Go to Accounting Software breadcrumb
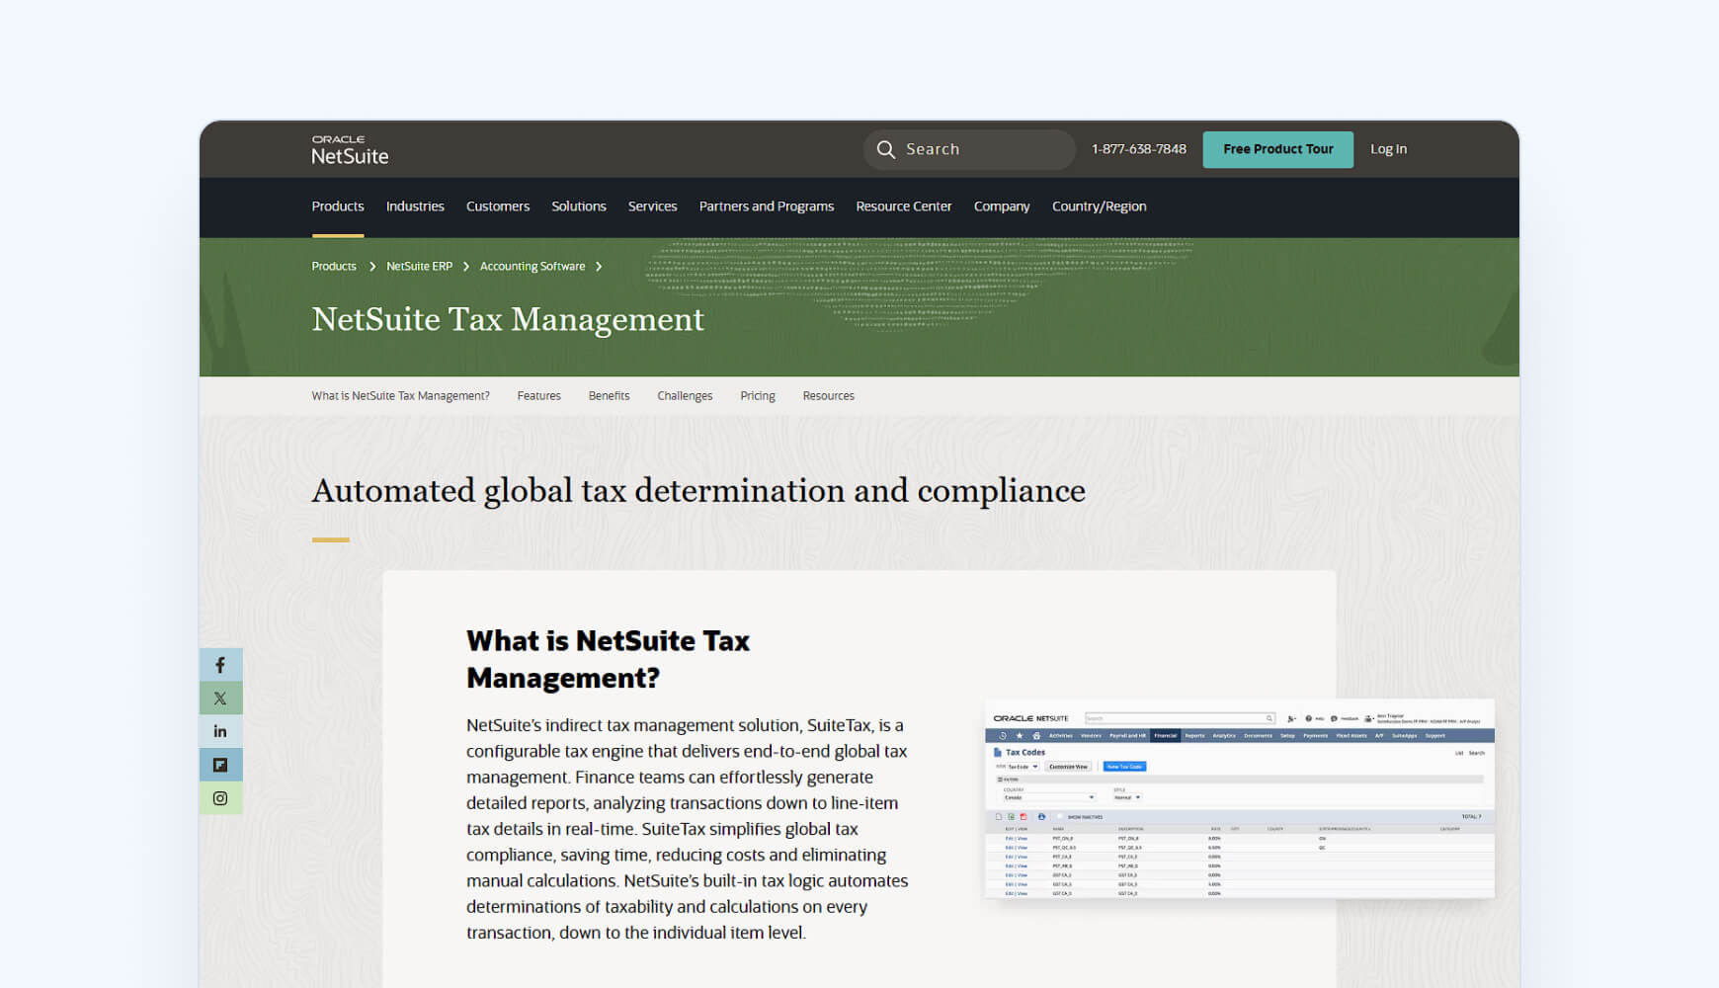The width and height of the screenshot is (1719, 988). pyautogui.click(x=532, y=267)
